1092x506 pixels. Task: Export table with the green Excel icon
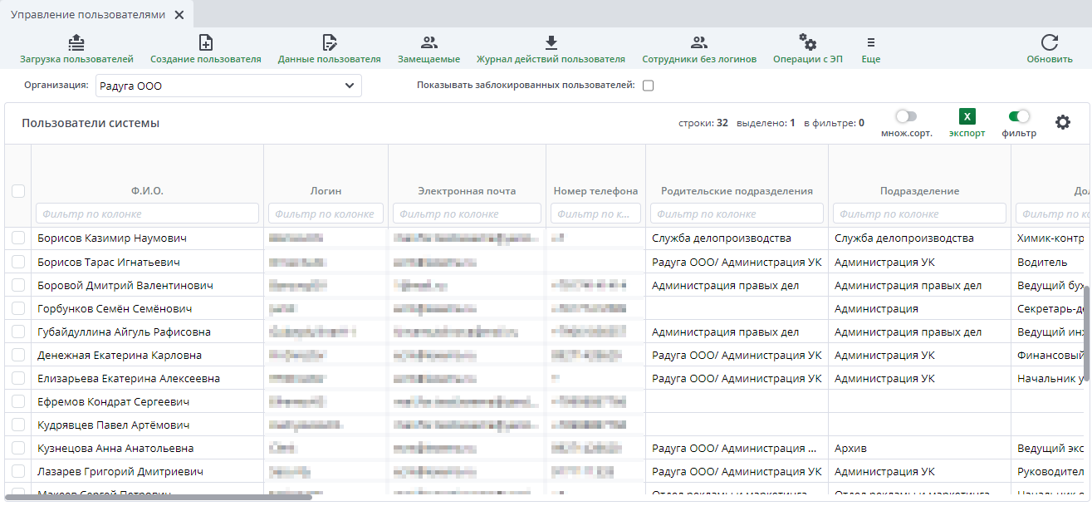[967, 117]
